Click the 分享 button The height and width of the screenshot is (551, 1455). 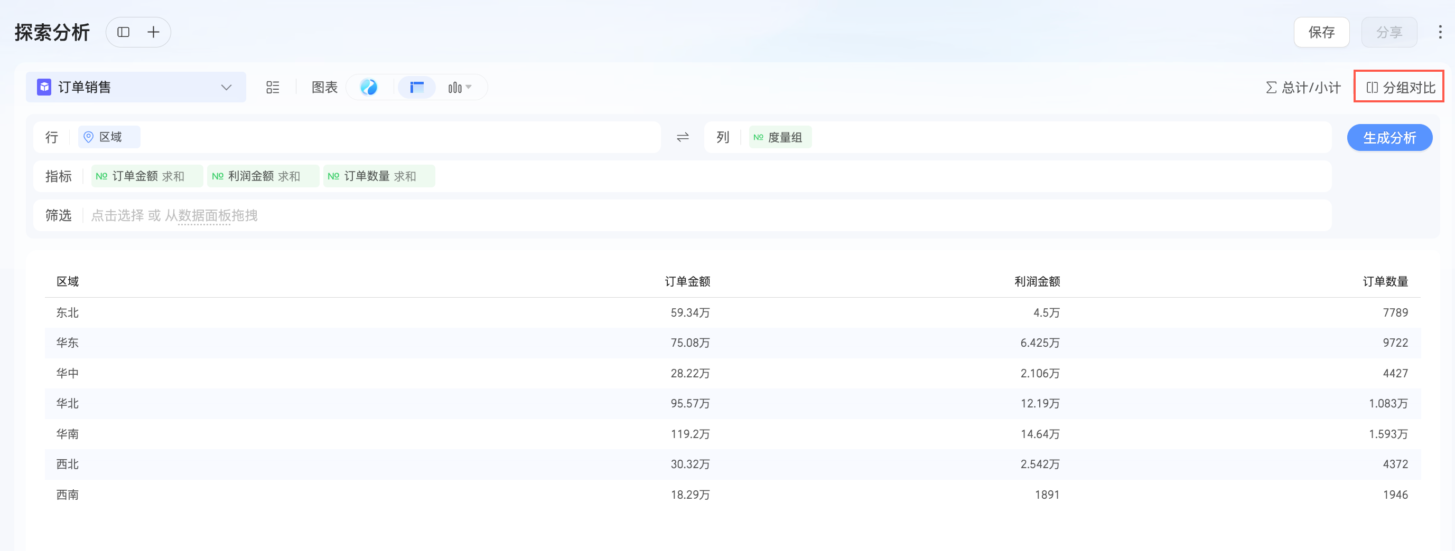click(1389, 32)
